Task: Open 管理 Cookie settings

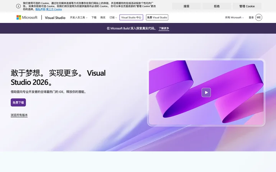Action: [x=247, y=6]
